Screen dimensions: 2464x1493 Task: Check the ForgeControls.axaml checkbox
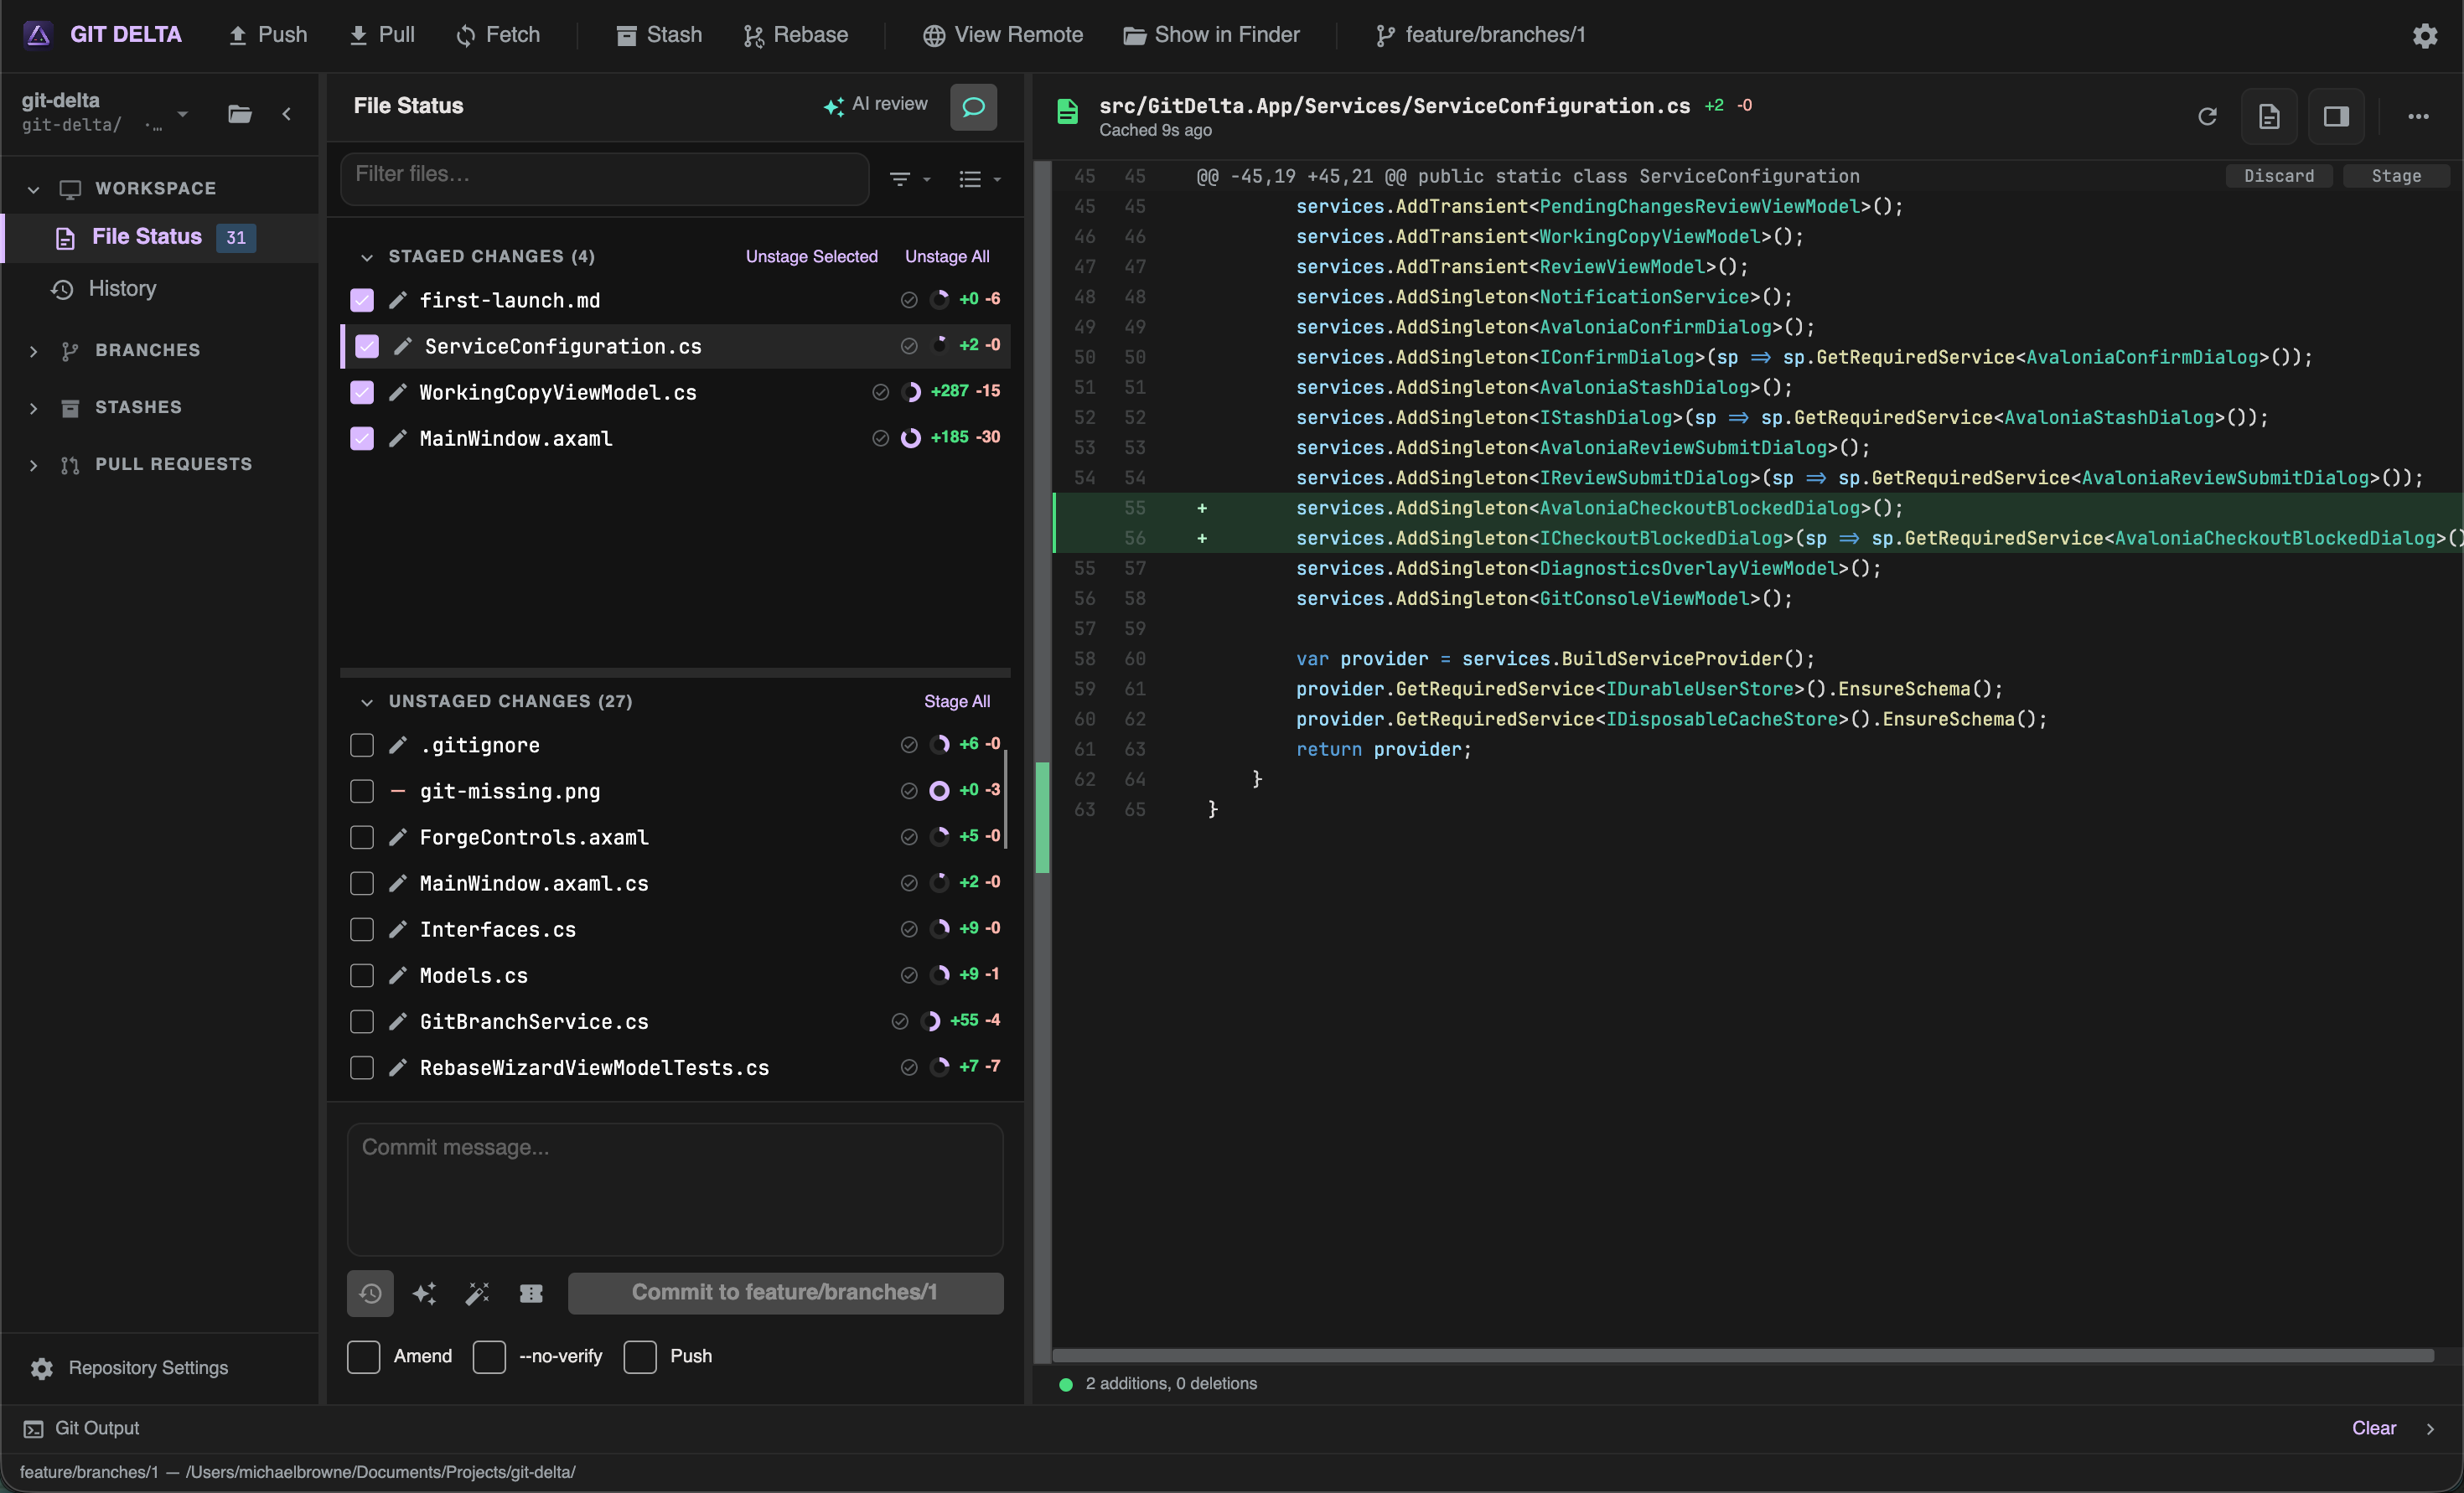[x=362, y=837]
